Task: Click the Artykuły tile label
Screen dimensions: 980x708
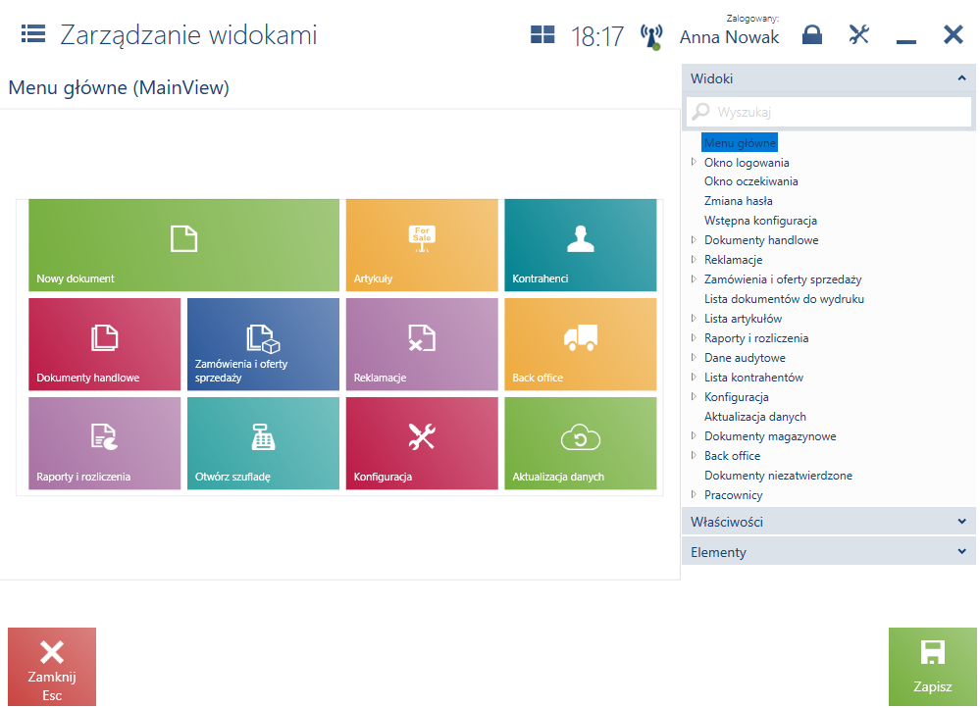Action: point(373,278)
